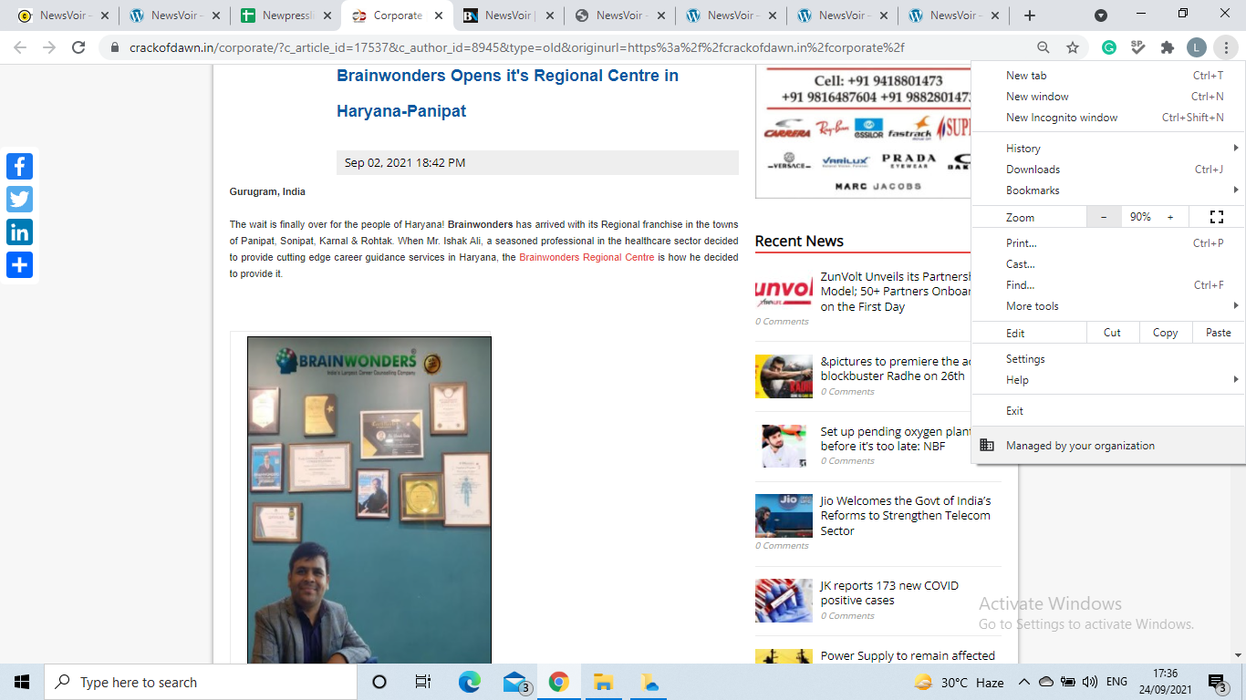Image resolution: width=1246 pixels, height=700 pixels.
Task: Click the Paste edit button
Action: (x=1218, y=333)
